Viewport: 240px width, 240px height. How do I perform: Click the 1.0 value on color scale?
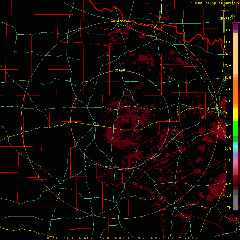228,160
